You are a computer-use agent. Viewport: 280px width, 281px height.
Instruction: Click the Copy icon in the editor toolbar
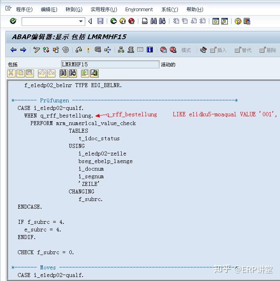[x=20, y=73]
